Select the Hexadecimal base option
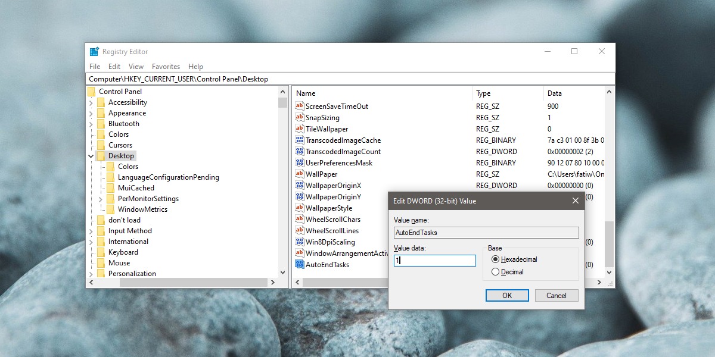The image size is (715, 357). (496, 259)
